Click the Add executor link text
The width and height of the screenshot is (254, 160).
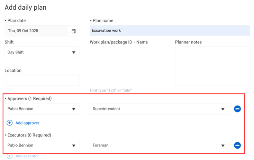click(x=27, y=156)
